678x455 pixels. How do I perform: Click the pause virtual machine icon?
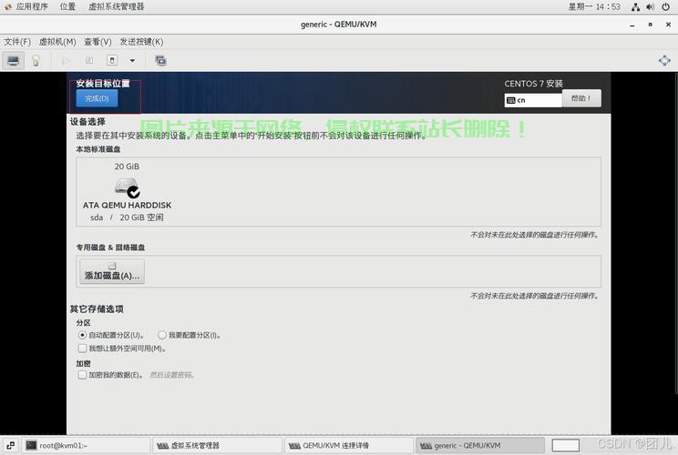[x=89, y=61]
